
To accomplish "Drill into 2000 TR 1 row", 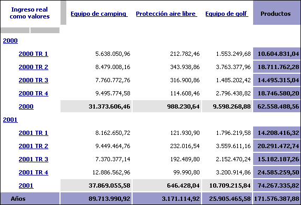I will click(33, 54).
